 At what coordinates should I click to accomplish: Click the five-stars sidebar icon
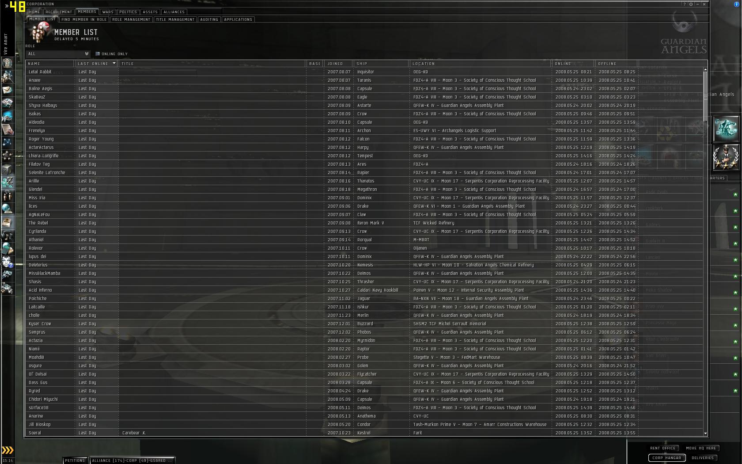click(7, 156)
